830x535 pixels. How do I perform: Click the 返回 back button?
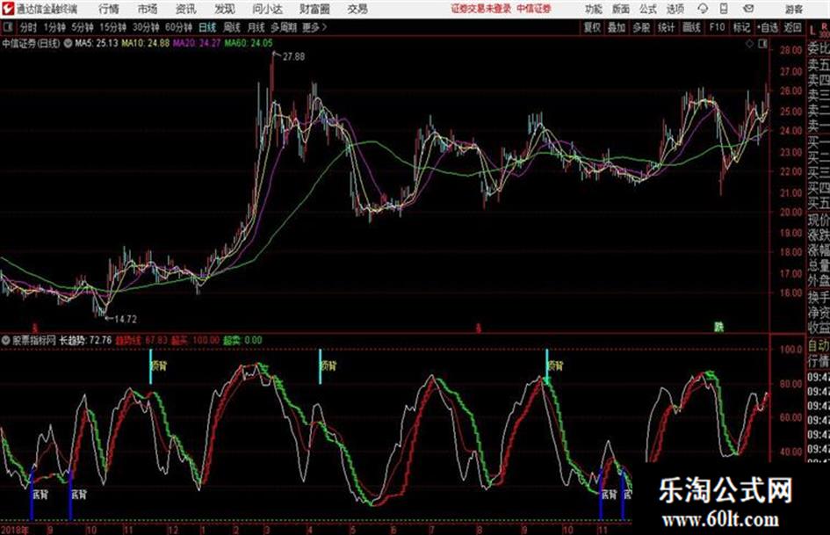click(792, 27)
